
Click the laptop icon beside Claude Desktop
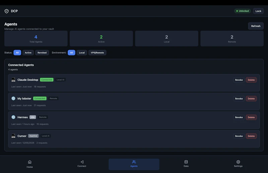pyautogui.click(x=13, y=80)
